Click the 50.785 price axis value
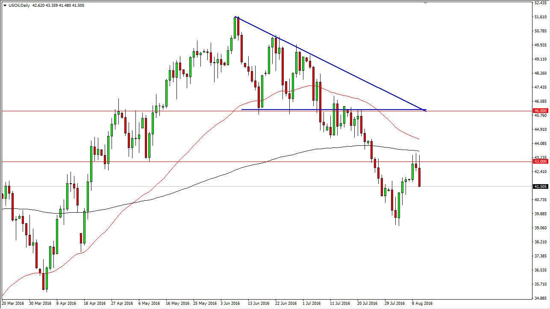This screenshot has width=550, height=309. click(541, 31)
